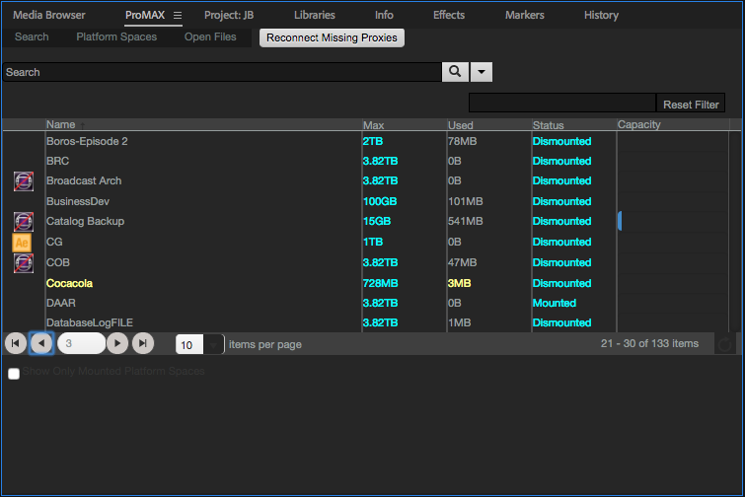
Task: Click the Reset Filter button
Action: point(691,105)
